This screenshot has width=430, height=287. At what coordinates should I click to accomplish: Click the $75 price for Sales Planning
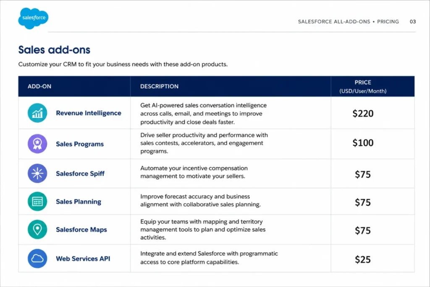(363, 202)
